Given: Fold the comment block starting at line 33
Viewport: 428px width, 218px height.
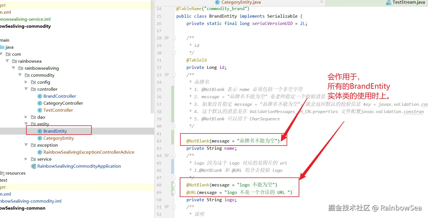Looking at the screenshot, I should pos(174,75).
